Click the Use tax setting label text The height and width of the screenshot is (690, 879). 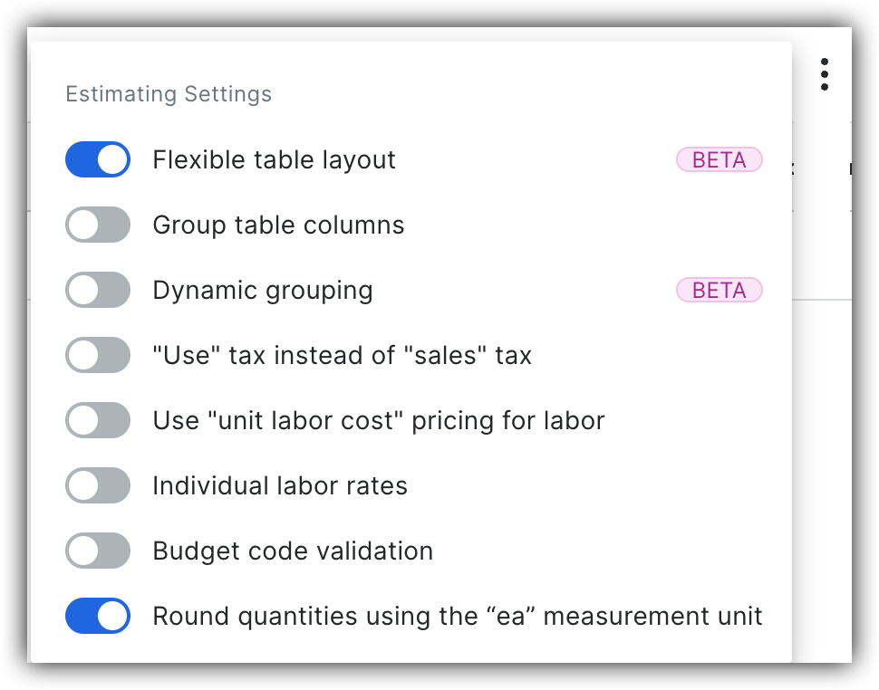(x=343, y=355)
